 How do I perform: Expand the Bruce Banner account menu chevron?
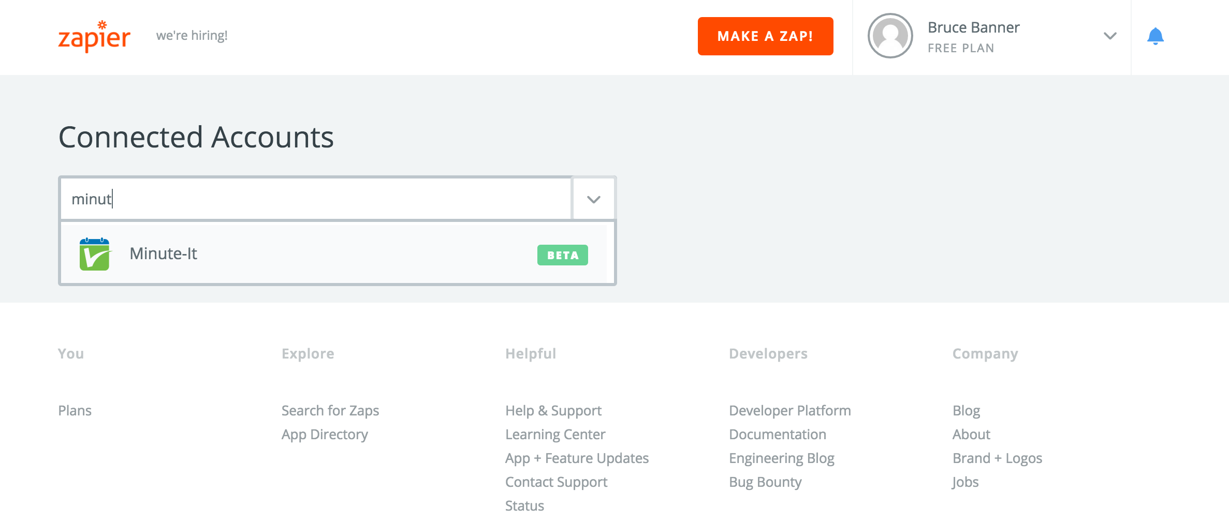[1110, 36]
